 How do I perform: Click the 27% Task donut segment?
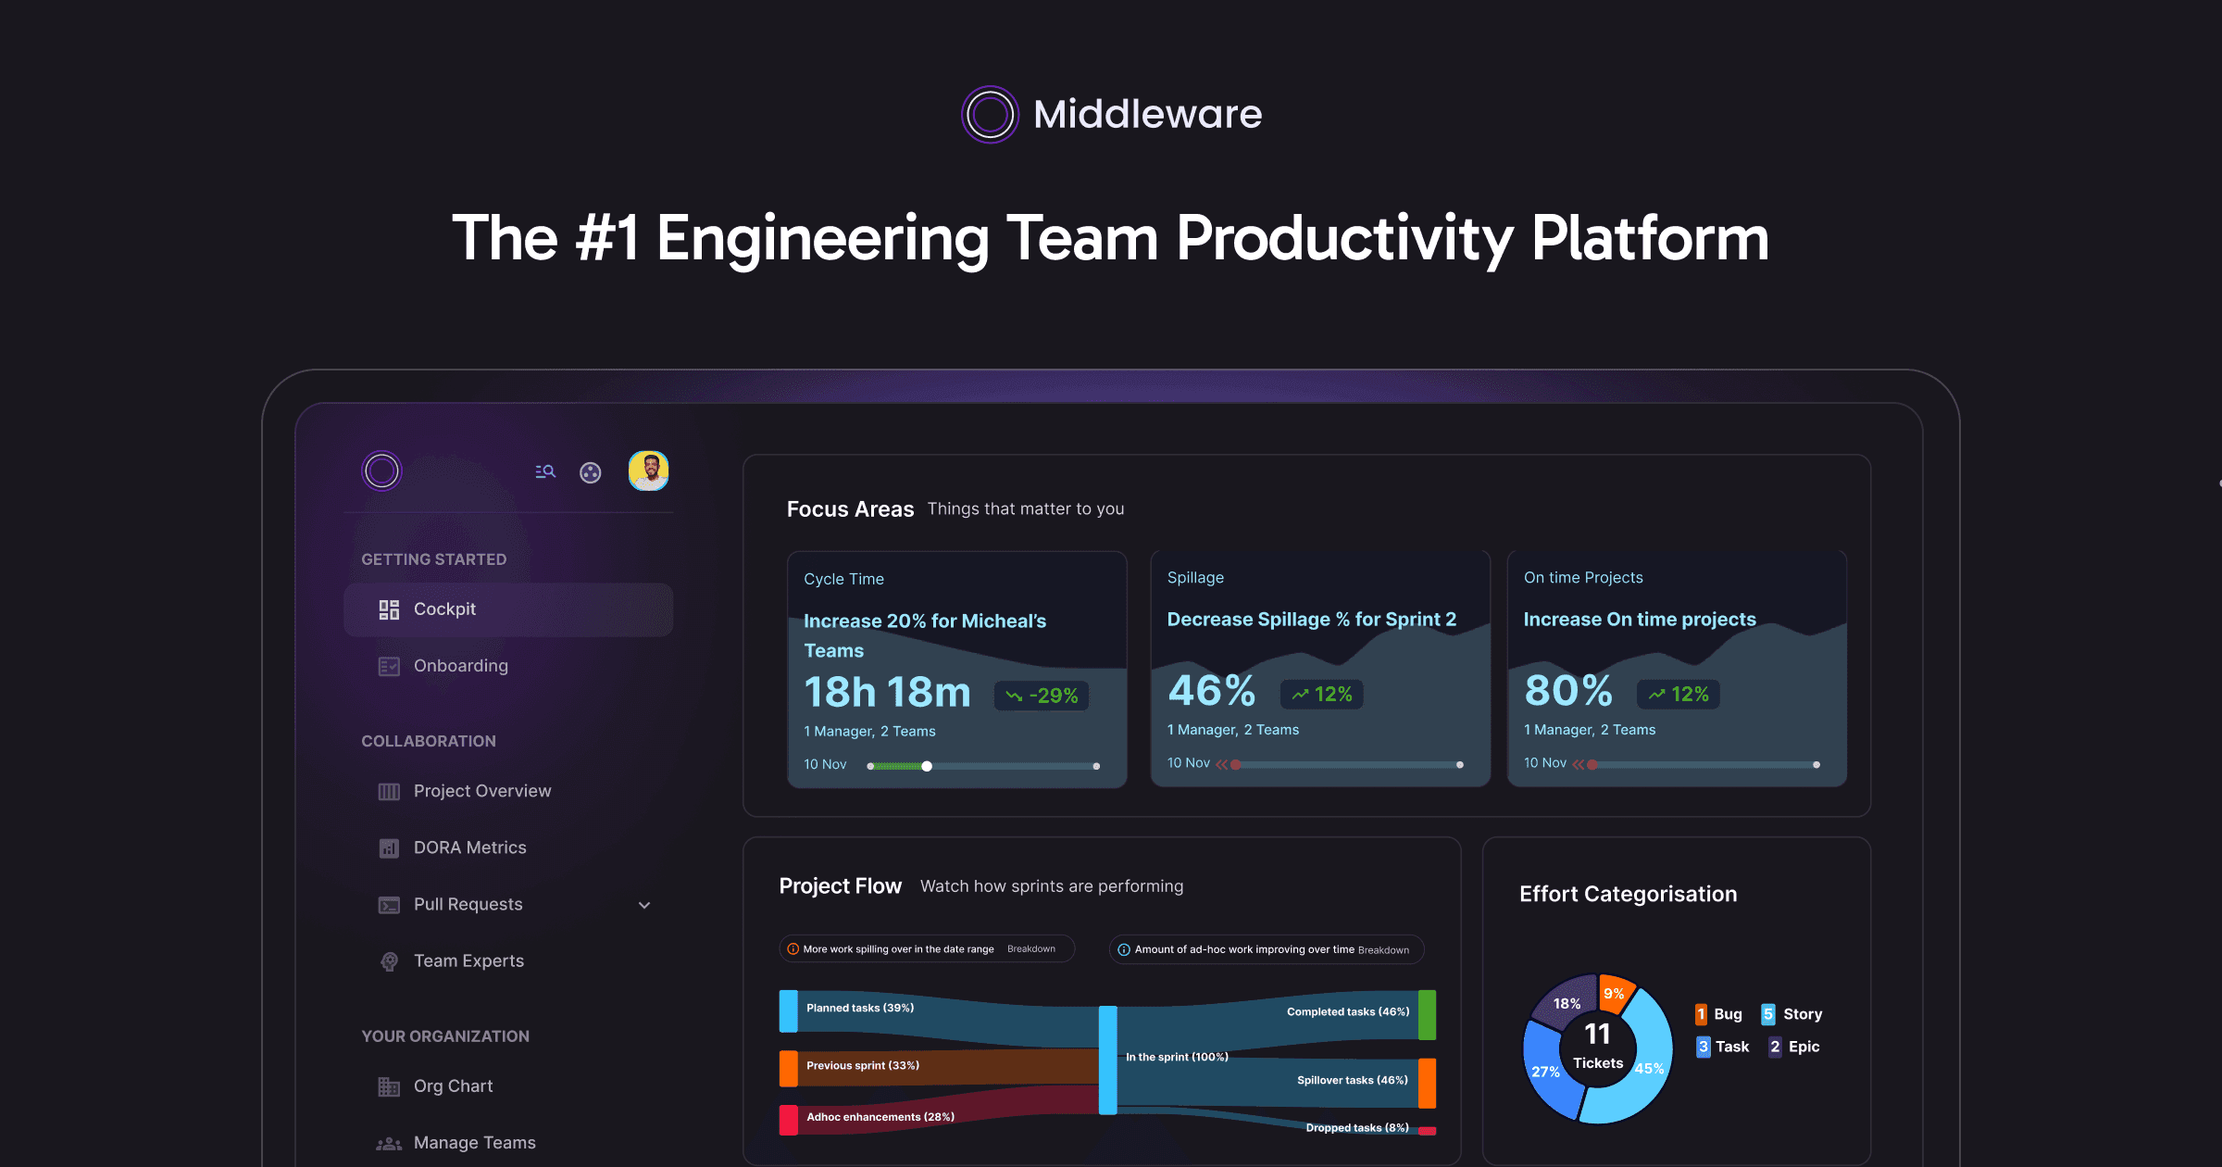(x=1546, y=1073)
